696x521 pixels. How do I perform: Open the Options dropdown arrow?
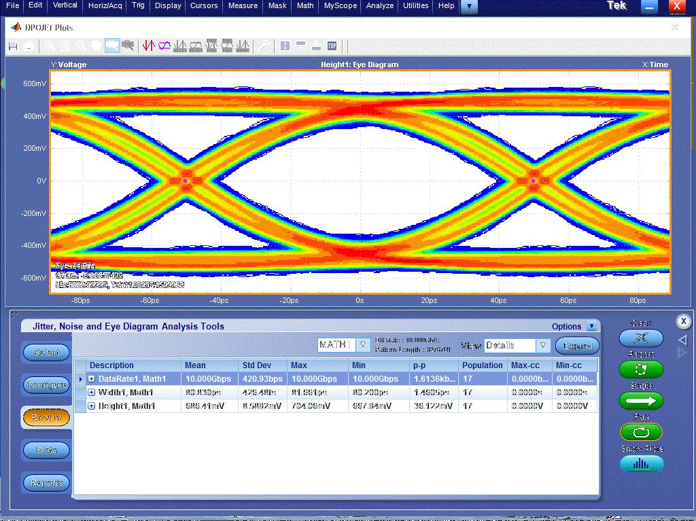coord(591,326)
